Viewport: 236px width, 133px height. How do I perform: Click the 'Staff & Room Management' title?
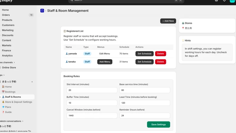point(68,11)
